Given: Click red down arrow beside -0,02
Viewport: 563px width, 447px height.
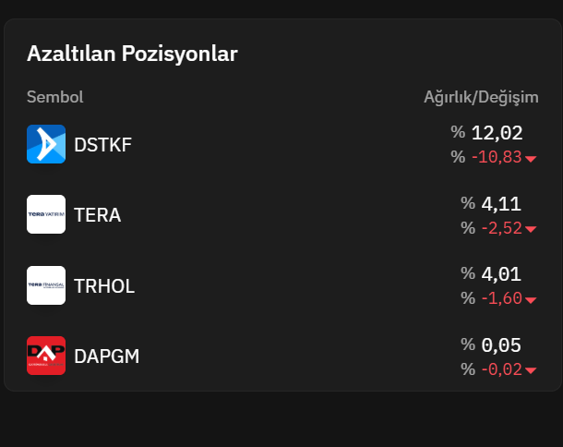Looking at the screenshot, I should click(x=531, y=370).
